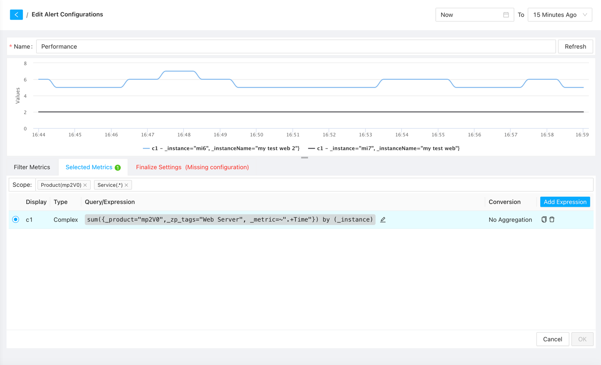
Task: Grab the chart panel resize handle
Action: tap(305, 158)
